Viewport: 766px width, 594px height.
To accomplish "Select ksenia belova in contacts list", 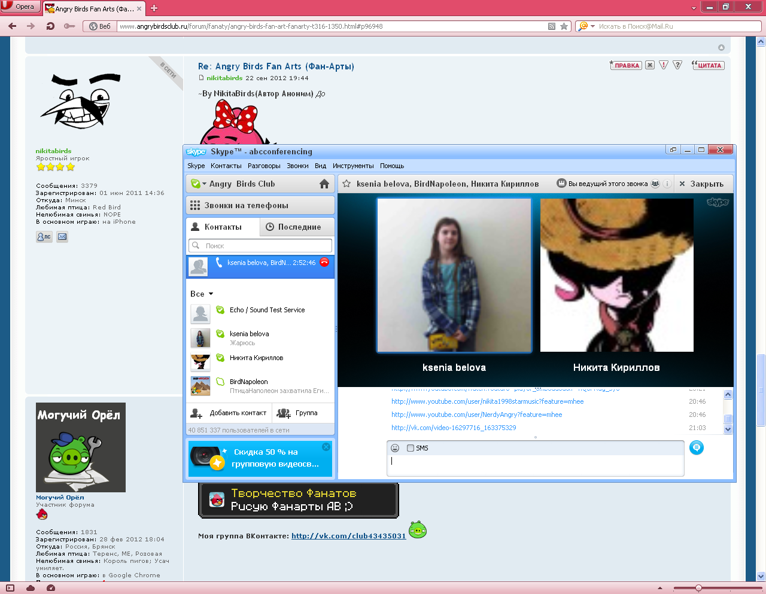I will point(260,338).
